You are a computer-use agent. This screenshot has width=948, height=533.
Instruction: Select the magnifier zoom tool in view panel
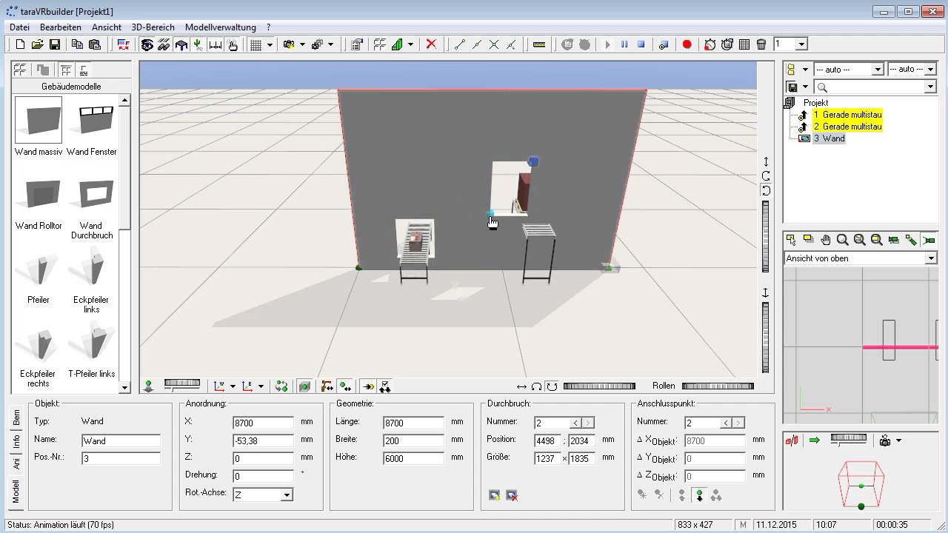click(x=842, y=240)
